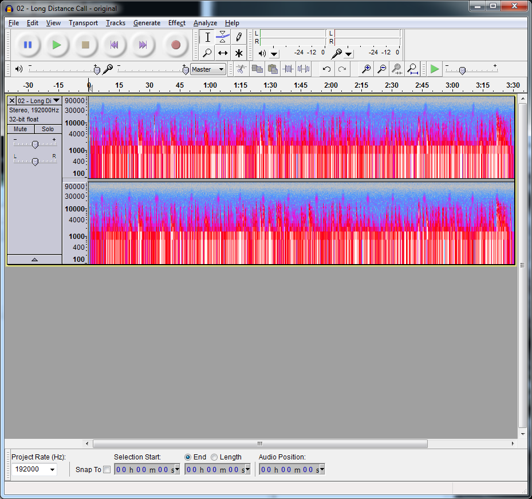Start playback with the green Play button
The height and width of the screenshot is (499, 532).
tap(56, 45)
